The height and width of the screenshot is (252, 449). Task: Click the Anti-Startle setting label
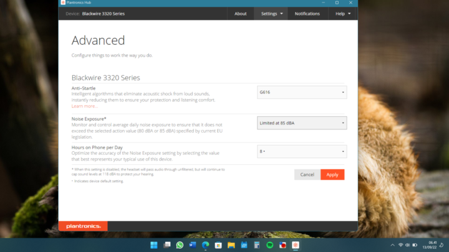tap(84, 88)
